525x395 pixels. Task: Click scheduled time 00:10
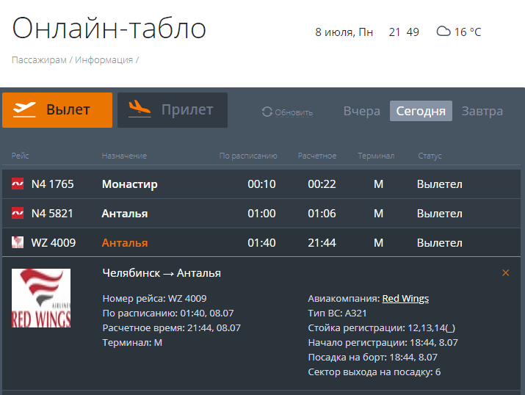tap(261, 184)
